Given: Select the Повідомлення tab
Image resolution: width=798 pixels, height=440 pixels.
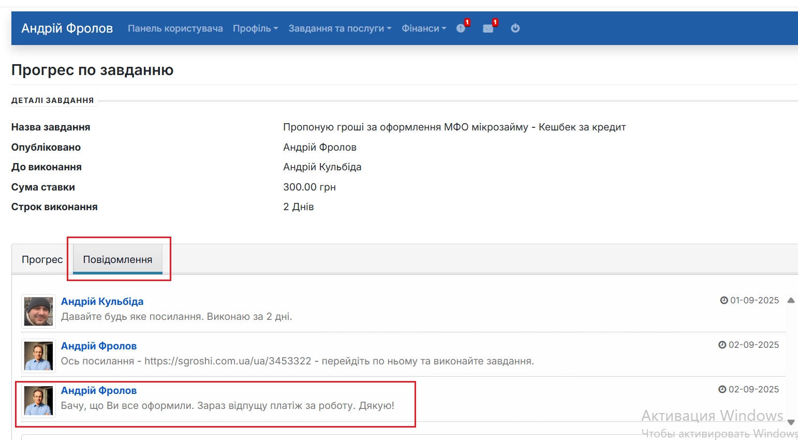Looking at the screenshot, I should (117, 259).
